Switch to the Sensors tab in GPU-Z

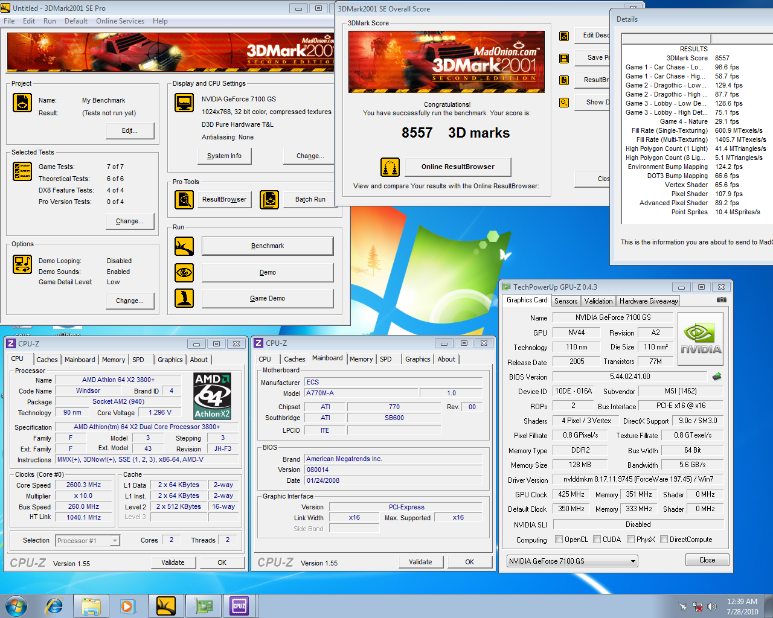(566, 301)
